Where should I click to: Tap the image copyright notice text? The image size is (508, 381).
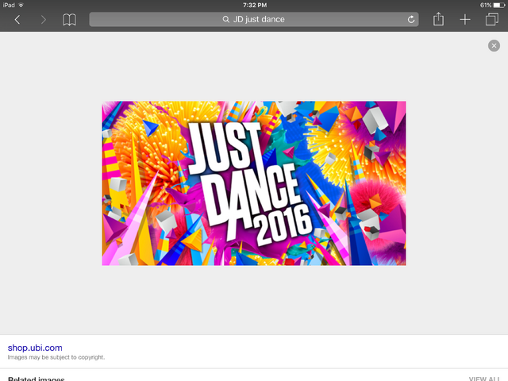point(56,357)
